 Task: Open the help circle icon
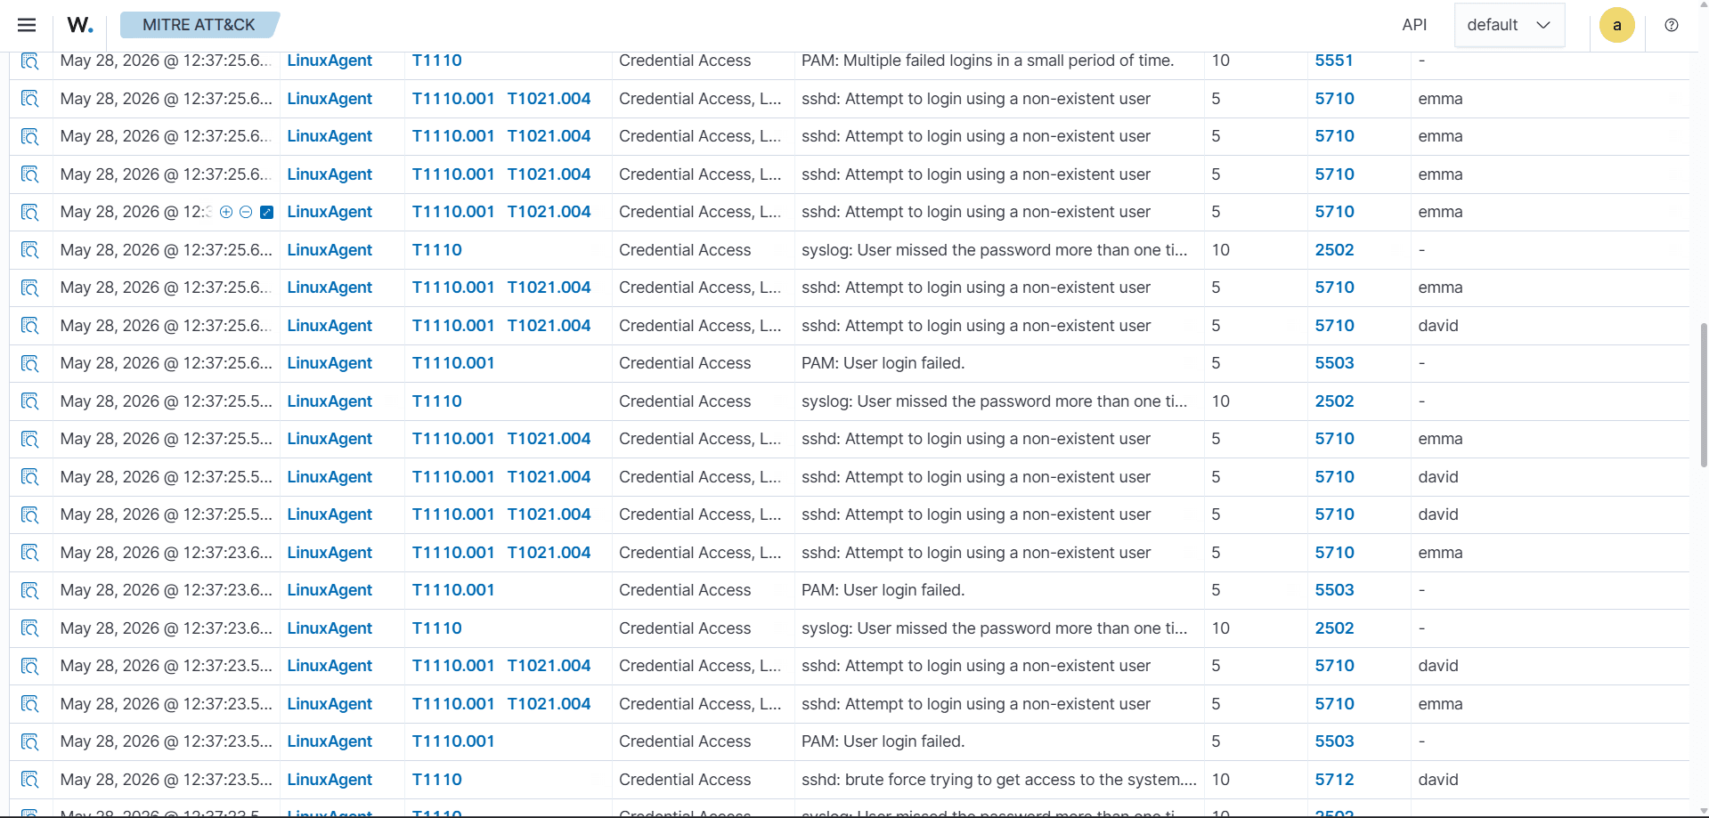click(x=1672, y=25)
